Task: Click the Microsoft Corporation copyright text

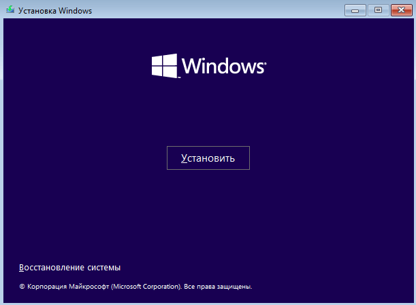Action: coord(135,287)
